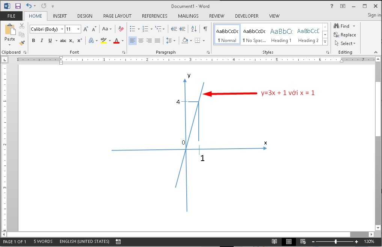Screen dimensions: 382x247
Task: Click the Sort A-Z icon
Action: point(194,29)
